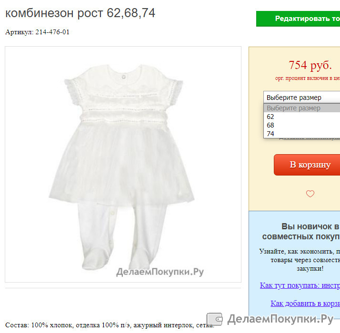Viewport: 340px width, 333px height.
Task: Click the Артикул 214-476-01 text
Action: pyautogui.click(x=37, y=32)
